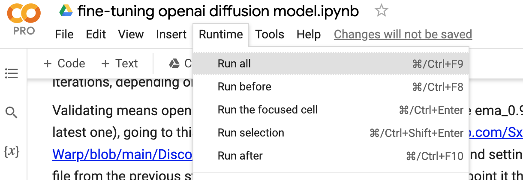Viewport: 523px width, 180px height.
Task: Choose Run before in the menu
Action: tap(331, 87)
